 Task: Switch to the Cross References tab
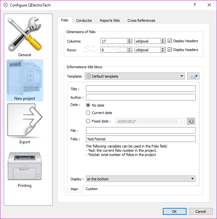click(141, 20)
